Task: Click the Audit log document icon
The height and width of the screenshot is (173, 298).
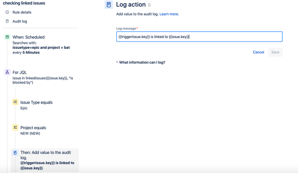Action: (x=7, y=21)
